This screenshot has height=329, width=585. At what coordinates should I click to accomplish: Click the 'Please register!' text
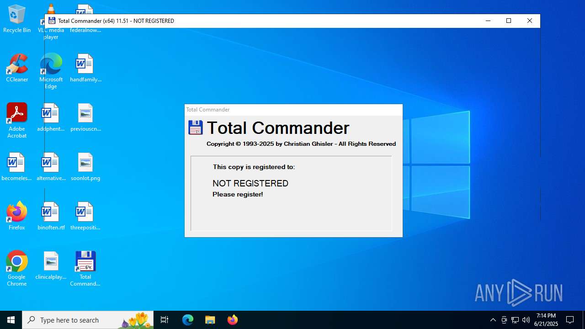pos(238,194)
